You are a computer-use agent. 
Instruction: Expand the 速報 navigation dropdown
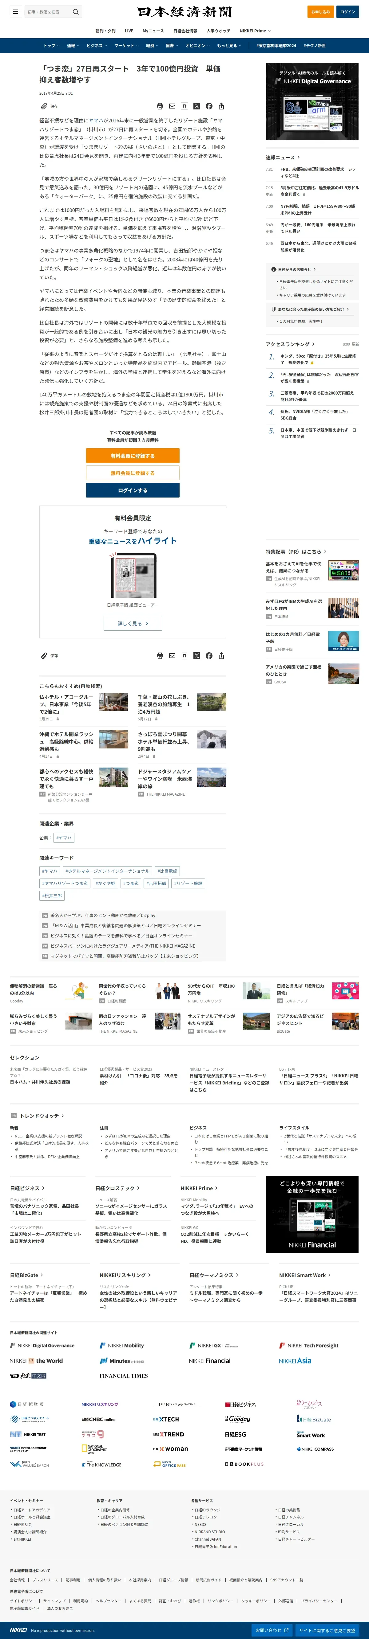tap(73, 46)
